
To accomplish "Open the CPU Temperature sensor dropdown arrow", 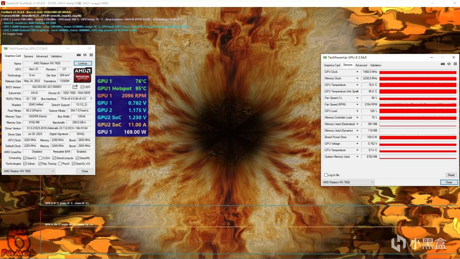I will point(357,150).
